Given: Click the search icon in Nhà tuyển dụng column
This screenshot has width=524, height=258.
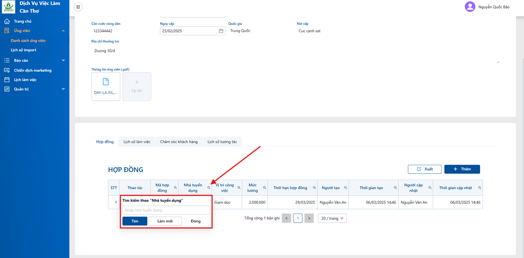Looking at the screenshot, I should click(x=209, y=188).
